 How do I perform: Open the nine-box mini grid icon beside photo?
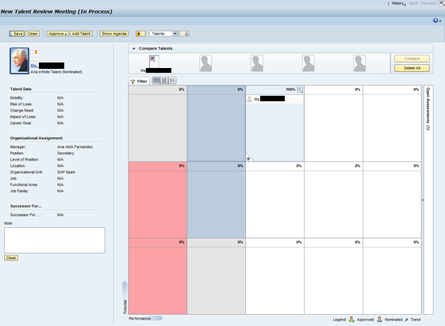[36, 55]
